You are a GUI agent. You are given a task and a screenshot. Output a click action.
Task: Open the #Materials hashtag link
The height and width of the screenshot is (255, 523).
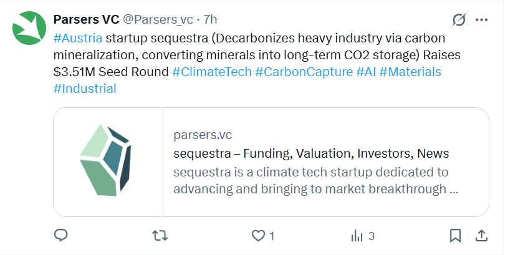pyautogui.click(x=410, y=72)
